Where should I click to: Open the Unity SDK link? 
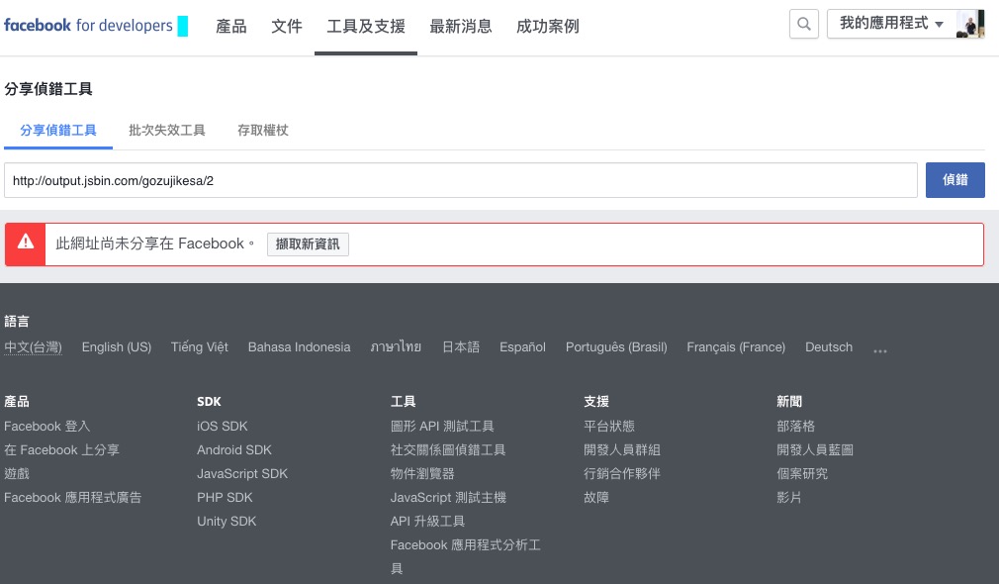(x=227, y=521)
